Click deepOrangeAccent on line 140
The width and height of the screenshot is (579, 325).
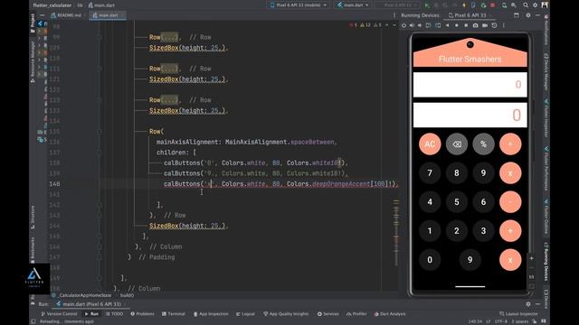click(x=341, y=183)
